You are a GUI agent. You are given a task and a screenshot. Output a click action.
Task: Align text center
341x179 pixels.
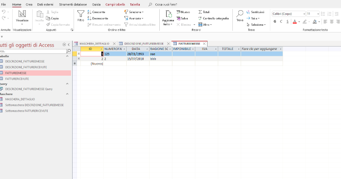point(332,21)
